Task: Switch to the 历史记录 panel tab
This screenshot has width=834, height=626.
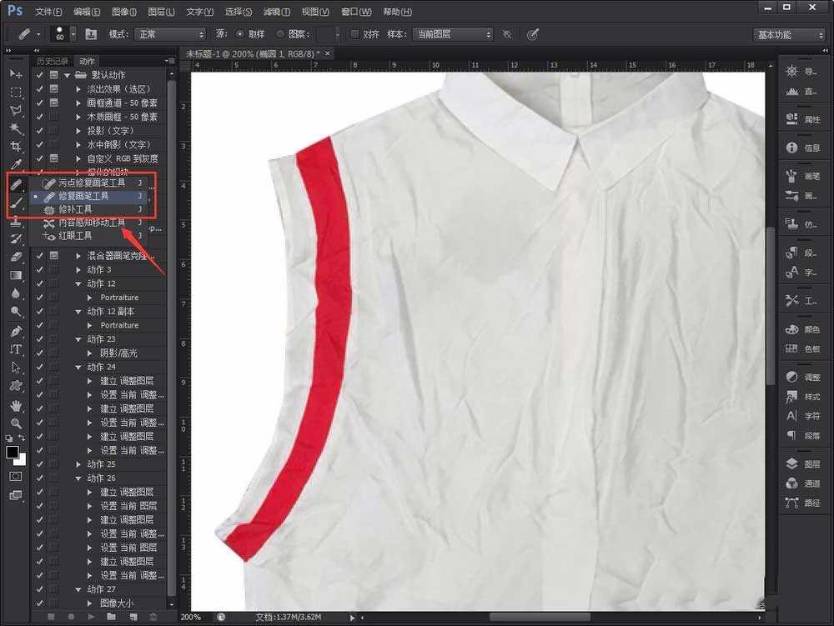Action: 53,60
